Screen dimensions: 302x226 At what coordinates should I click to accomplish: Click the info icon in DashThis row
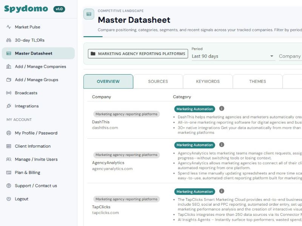pos(222,108)
